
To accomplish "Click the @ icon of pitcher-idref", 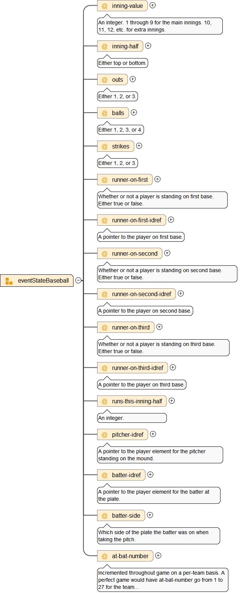I will (105, 434).
